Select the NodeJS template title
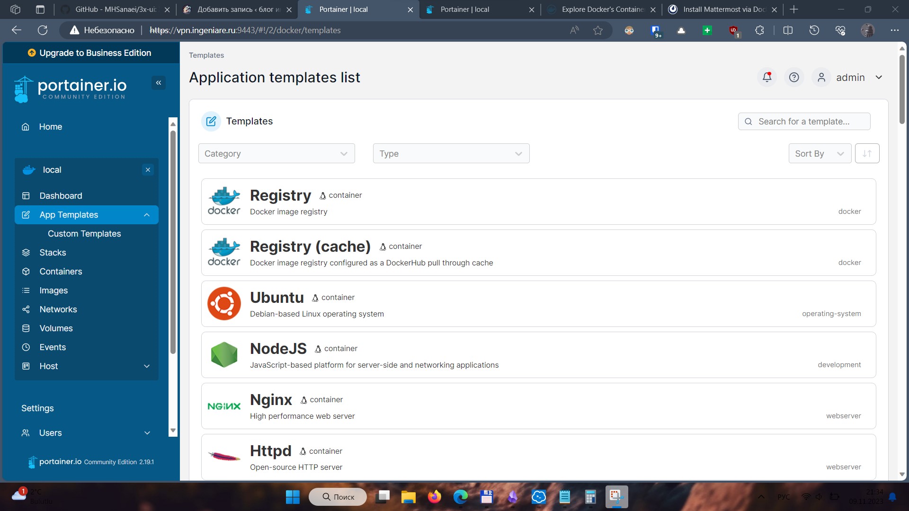 click(278, 348)
